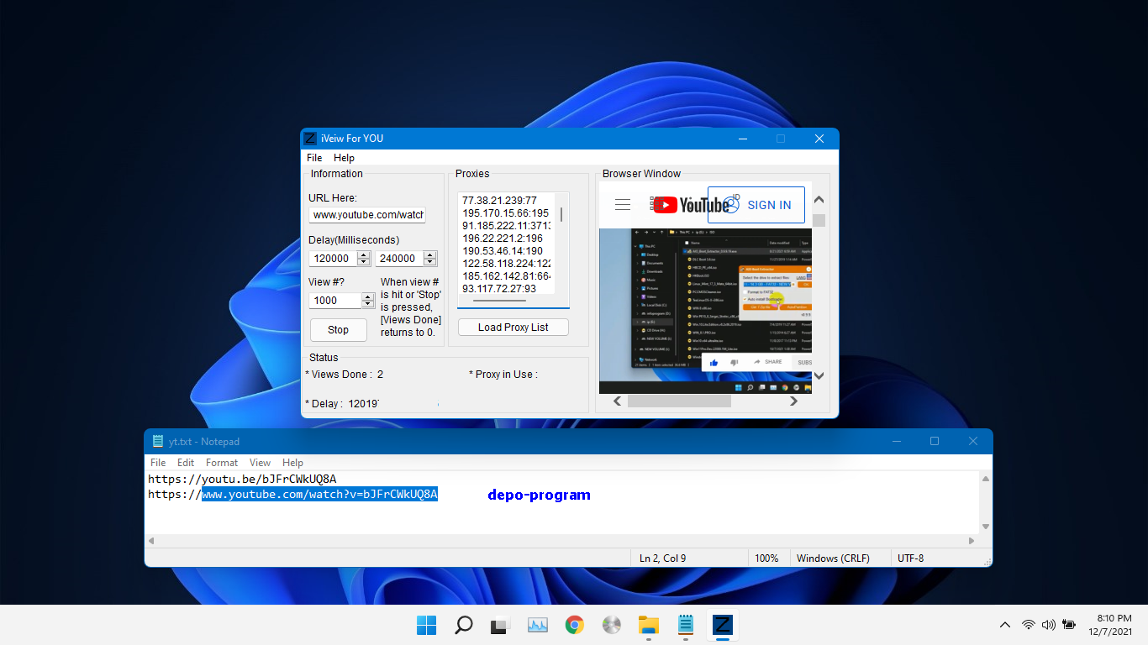
Task: Click the battery tray icon
Action: 1069,625
